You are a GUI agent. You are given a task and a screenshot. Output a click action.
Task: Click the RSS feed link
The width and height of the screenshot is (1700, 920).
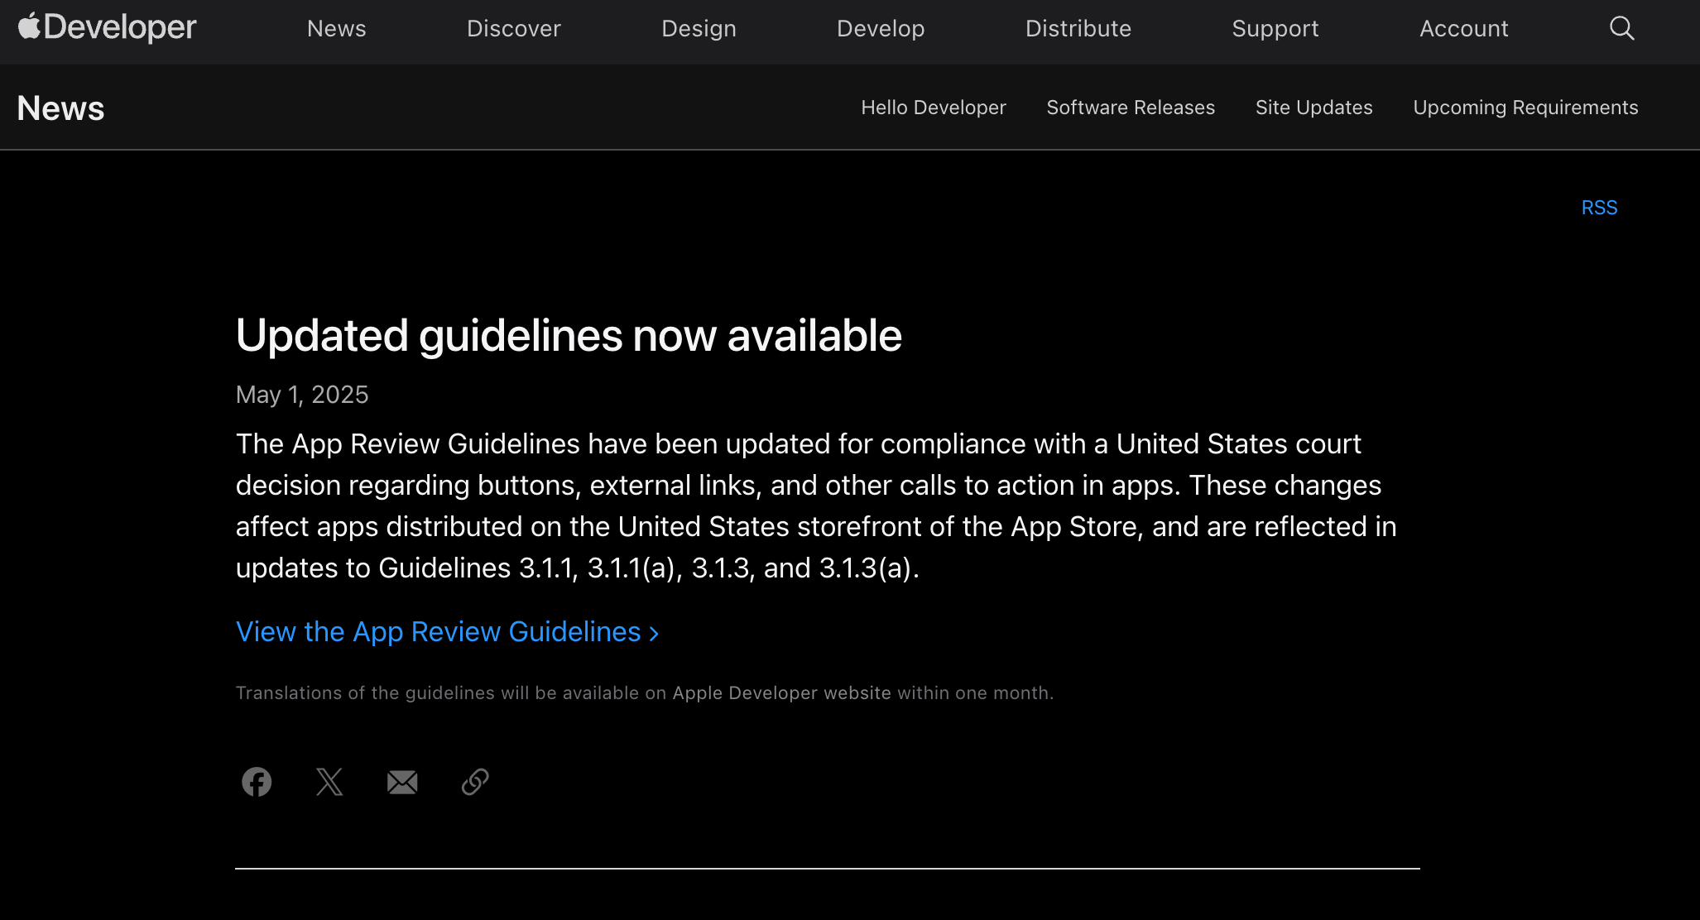[1598, 208]
